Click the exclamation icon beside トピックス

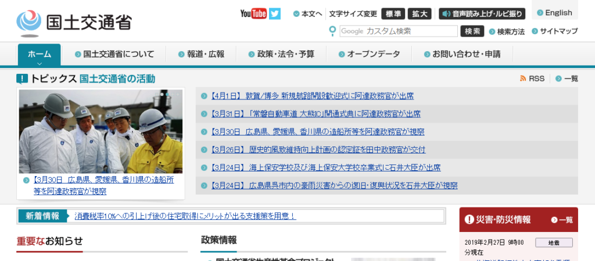tap(22, 79)
